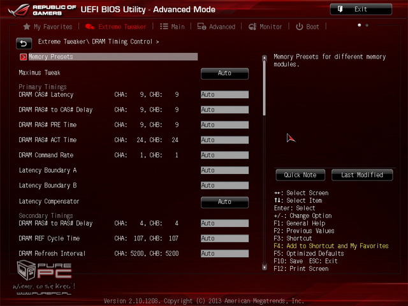Click the Primary Timings section header
The image size is (408, 306).
43,87
